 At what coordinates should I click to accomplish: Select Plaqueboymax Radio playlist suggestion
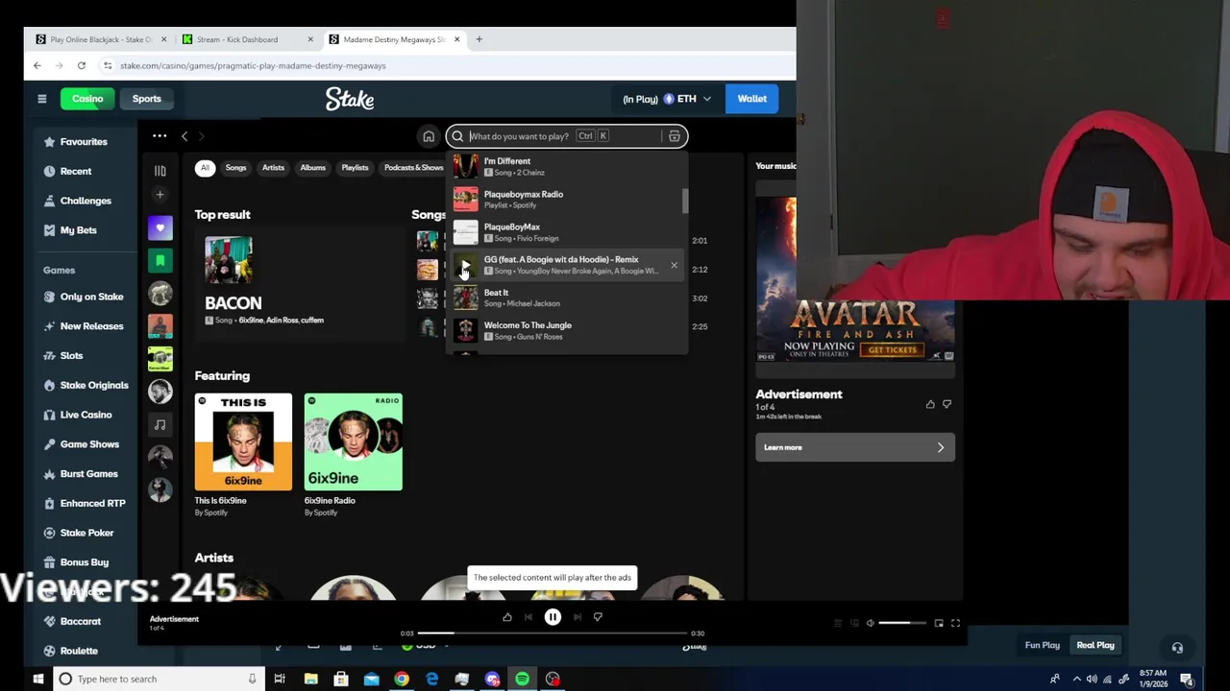click(x=567, y=199)
